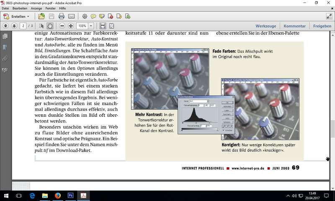Open the Bookmarks panel in sidebar
335x201 pixels.
tap(5, 47)
